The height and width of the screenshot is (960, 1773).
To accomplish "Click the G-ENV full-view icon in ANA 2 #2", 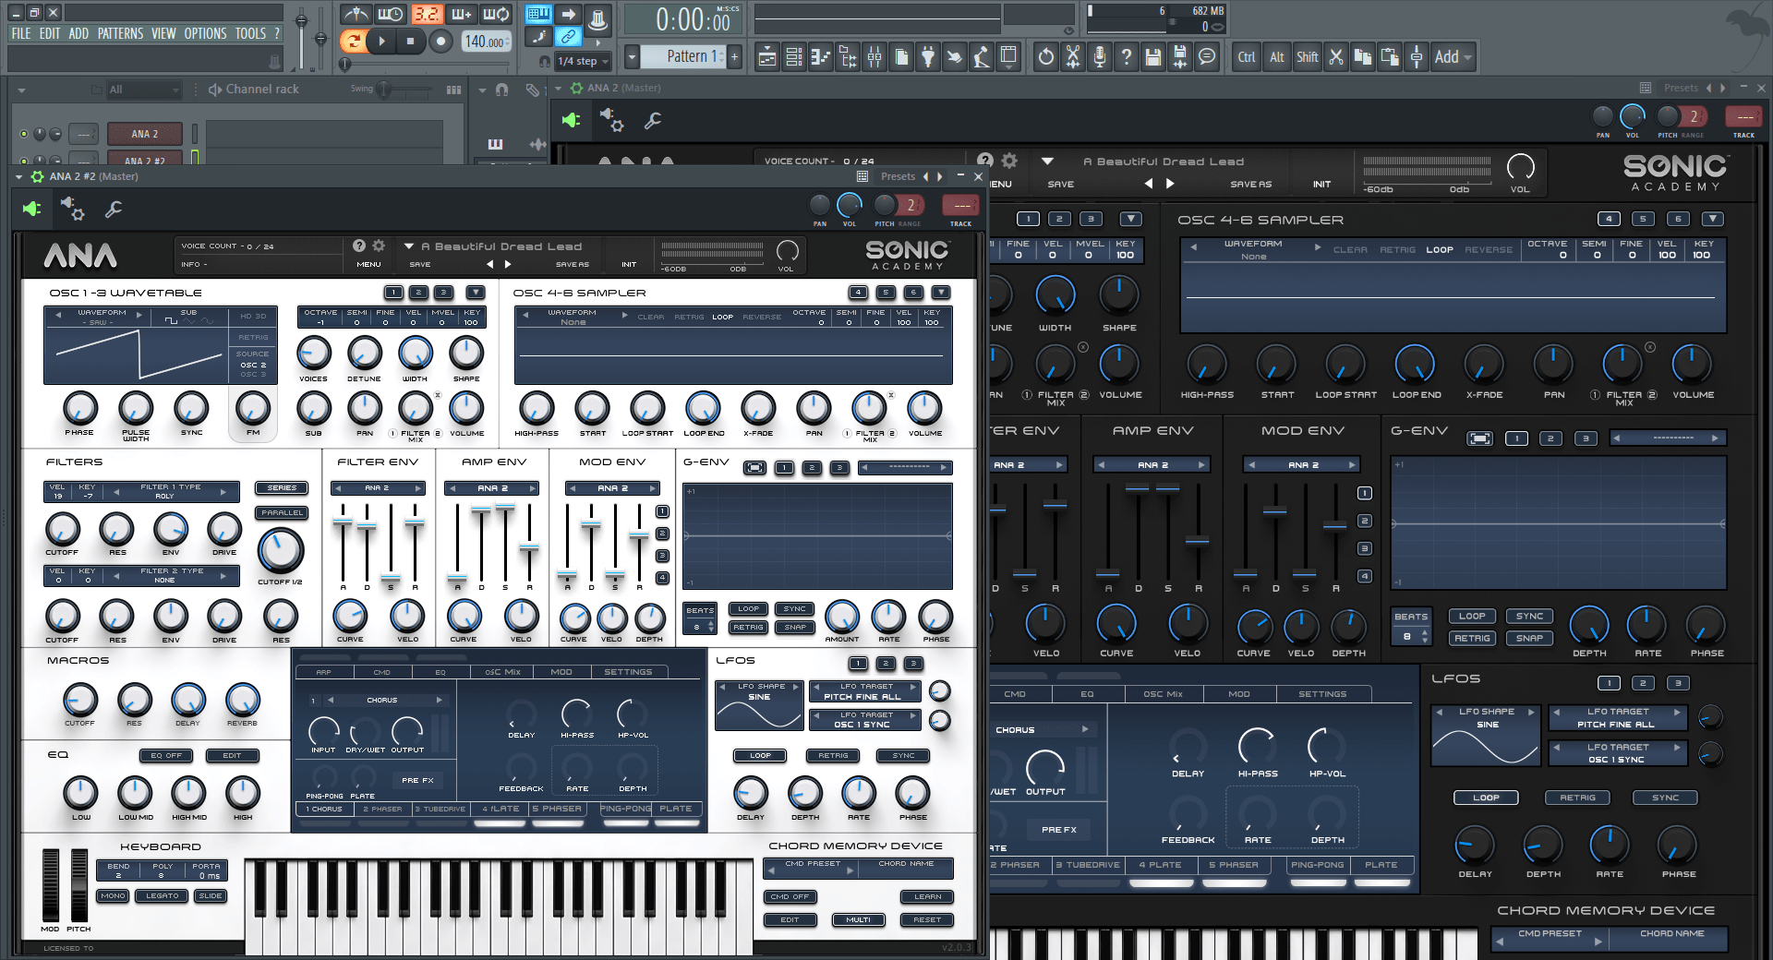I will coord(755,468).
